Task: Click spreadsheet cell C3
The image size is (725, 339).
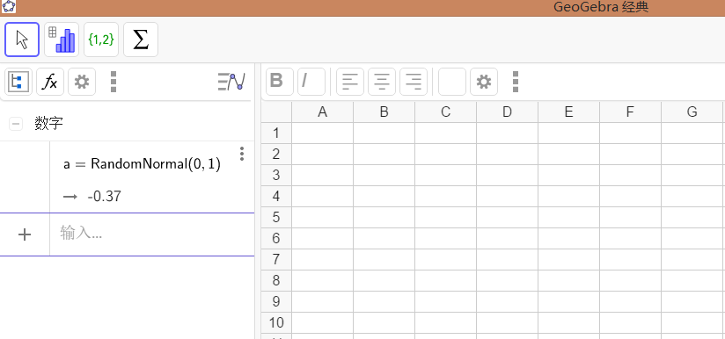Action: [x=445, y=176]
